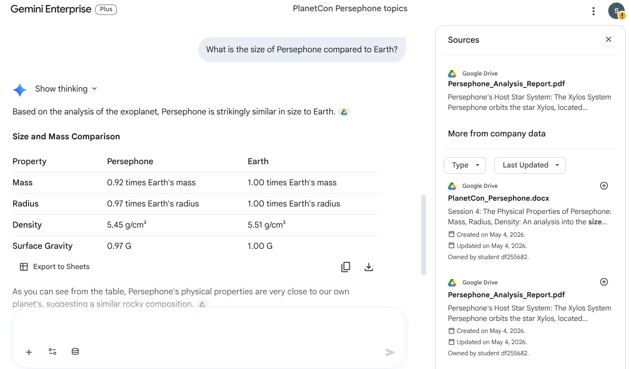Screen dimensions: 629x369
Task: Select the Mass row label
Action: pyautogui.click(x=22, y=182)
